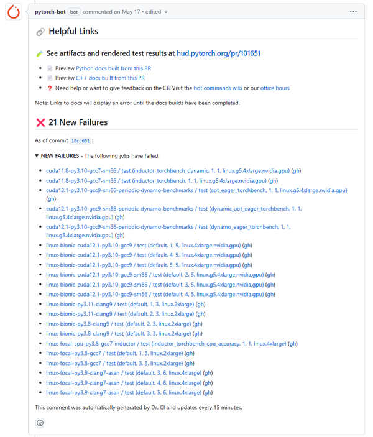373x437 pixels.
Task: Open the office hours link
Action: (x=275, y=88)
